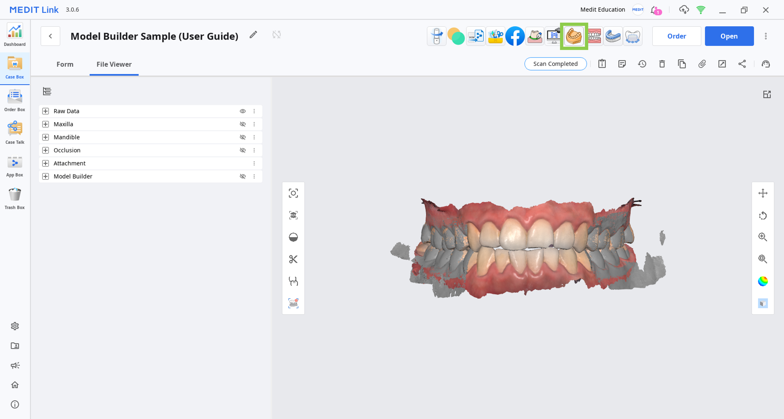This screenshot has width=784, height=419.
Task: Open settings gear in sidebar
Action: pyautogui.click(x=15, y=326)
